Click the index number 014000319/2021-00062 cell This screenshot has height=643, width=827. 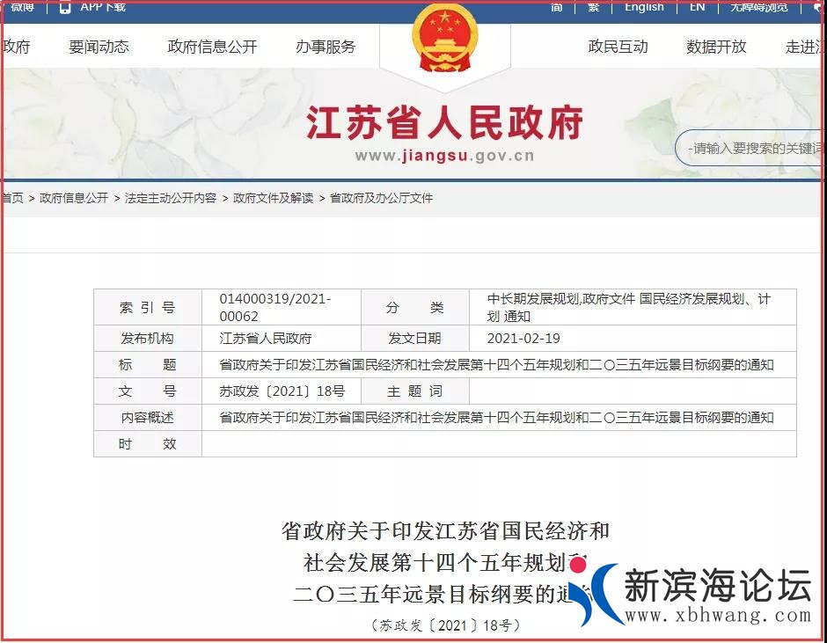(275, 308)
